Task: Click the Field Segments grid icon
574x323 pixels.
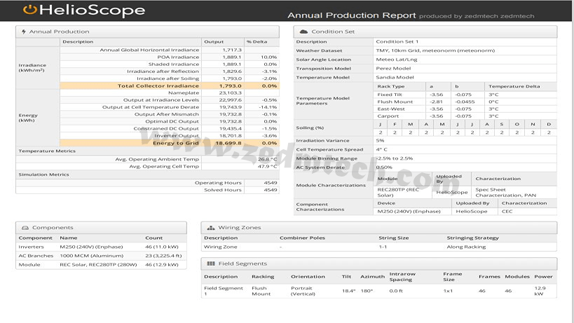Action: pos(211,263)
